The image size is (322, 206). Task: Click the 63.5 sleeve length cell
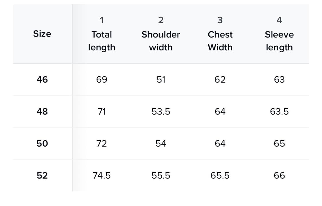(x=279, y=111)
